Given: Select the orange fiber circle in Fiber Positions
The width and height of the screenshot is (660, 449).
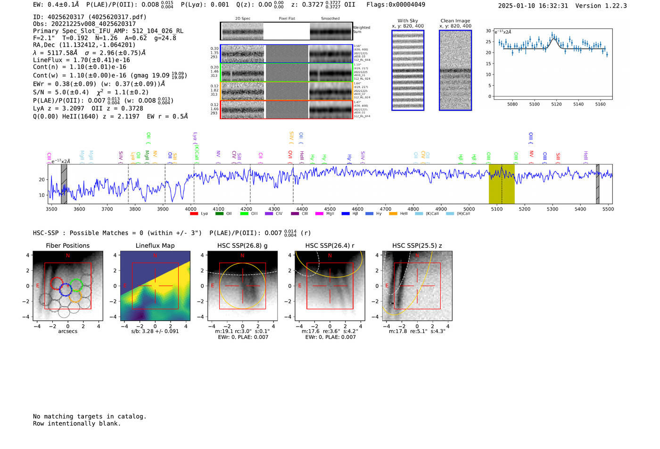Looking at the screenshot, I should (x=75, y=296).
